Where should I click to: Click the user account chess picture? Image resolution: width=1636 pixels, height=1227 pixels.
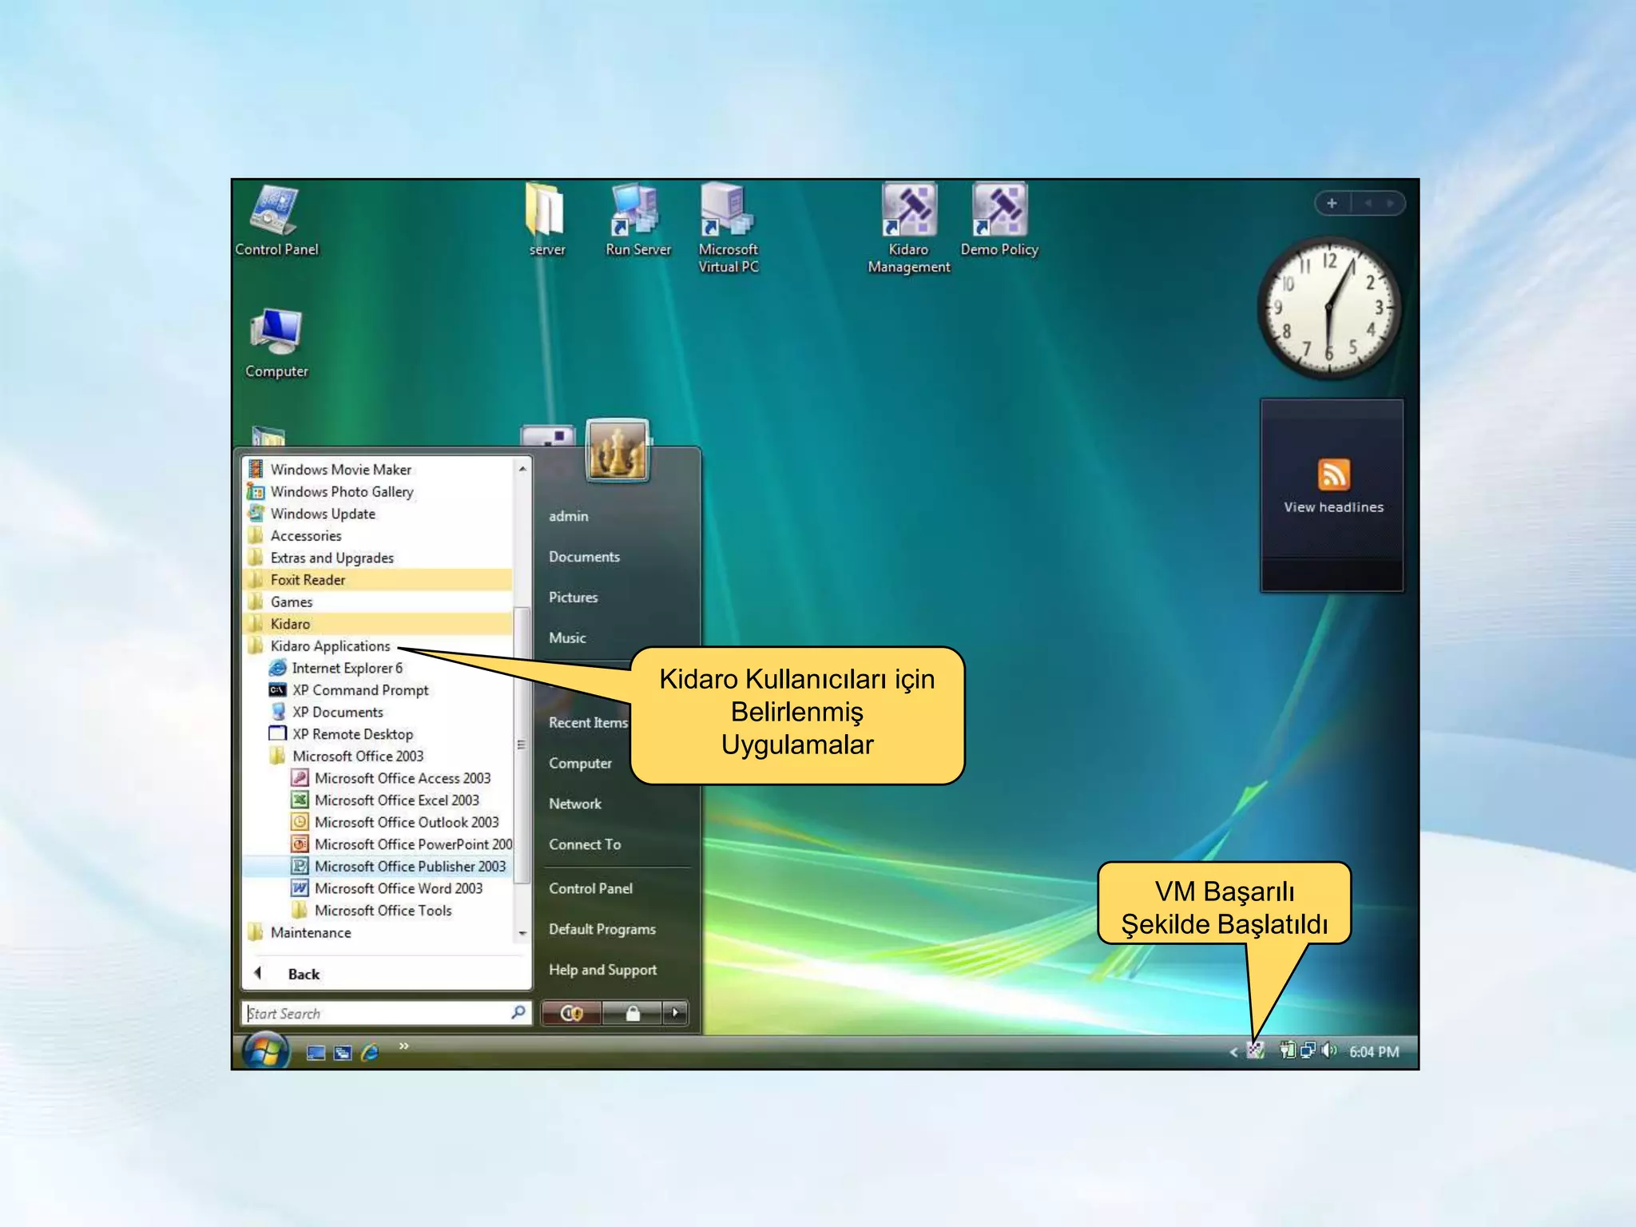617,450
